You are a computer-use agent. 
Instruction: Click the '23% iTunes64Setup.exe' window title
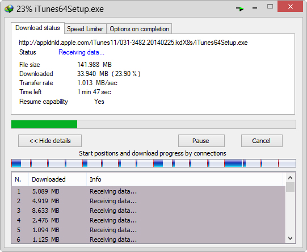click(60, 9)
